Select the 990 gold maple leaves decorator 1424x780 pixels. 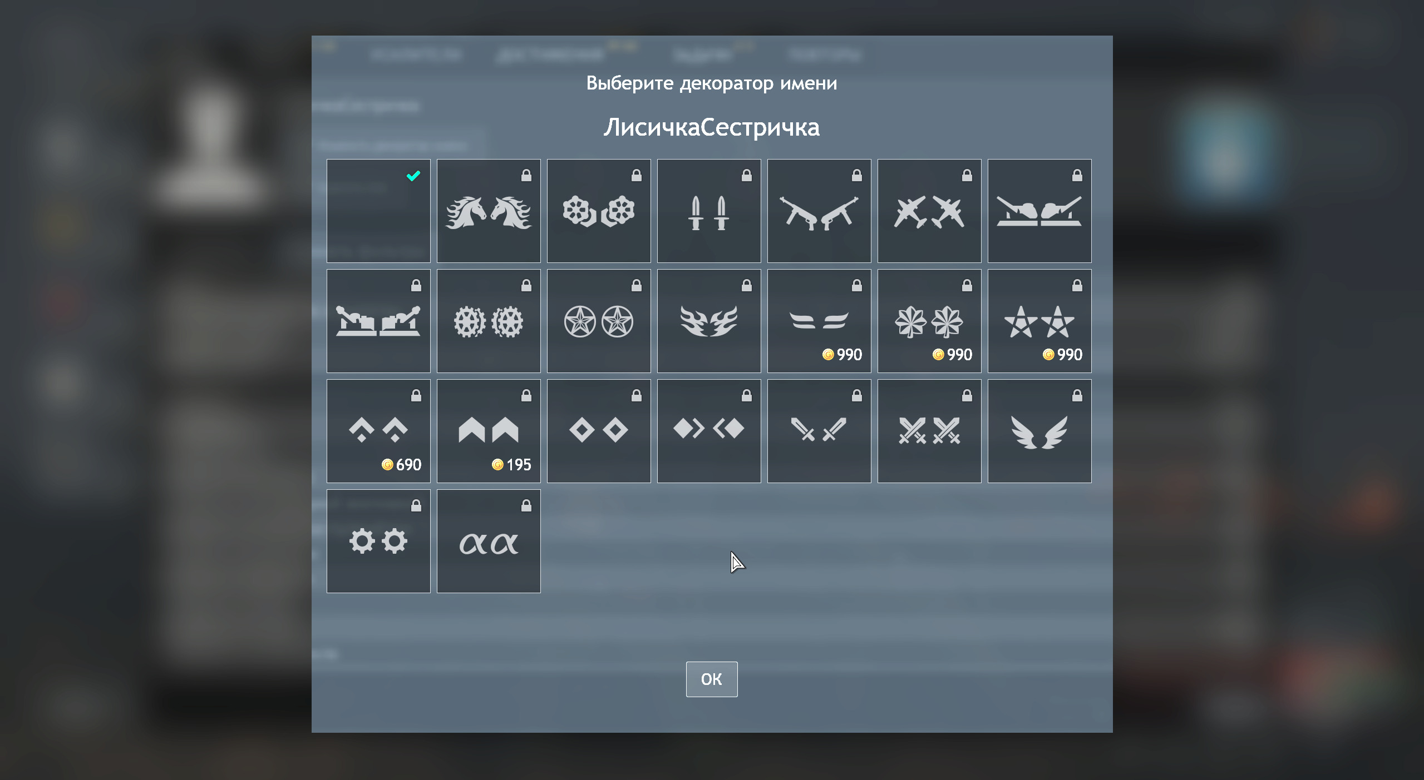pos(929,321)
